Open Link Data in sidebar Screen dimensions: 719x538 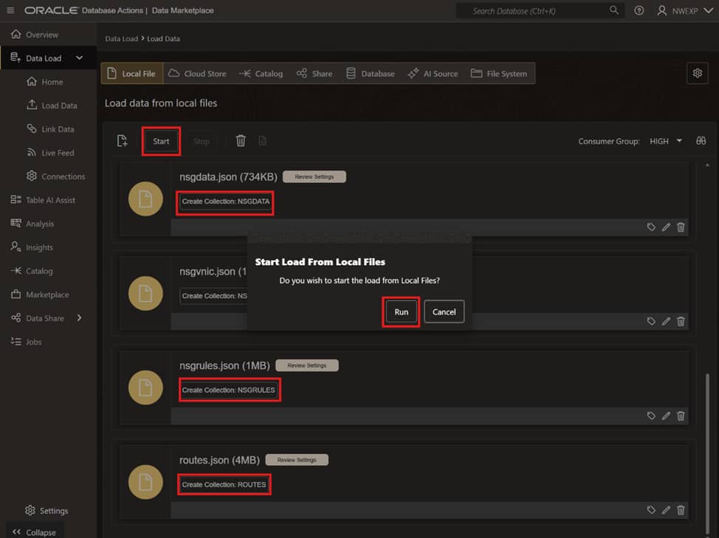(x=50, y=129)
